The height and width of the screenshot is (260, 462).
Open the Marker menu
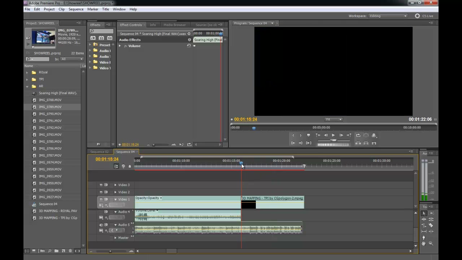(93, 9)
